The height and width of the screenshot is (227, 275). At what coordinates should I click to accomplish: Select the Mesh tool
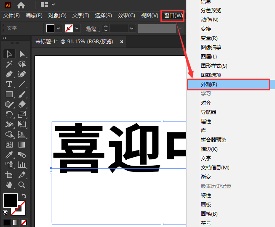9,145
